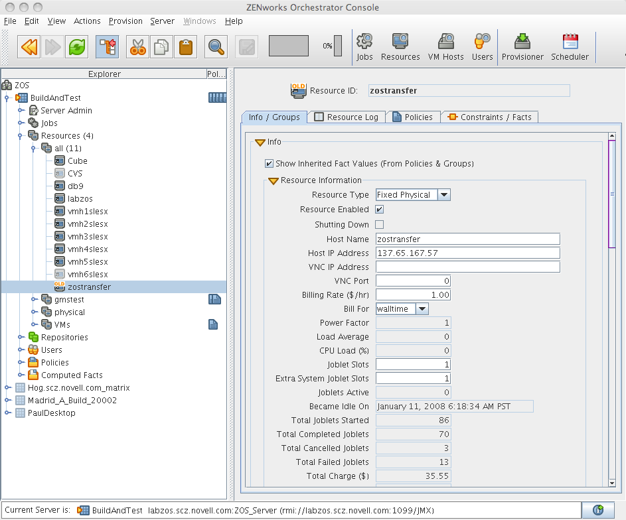Open the Users monitor view
This screenshot has width=626, height=520.
(x=482, y=47)
